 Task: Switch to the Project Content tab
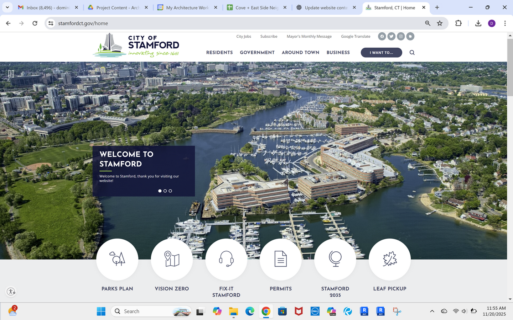pos(118,7)
